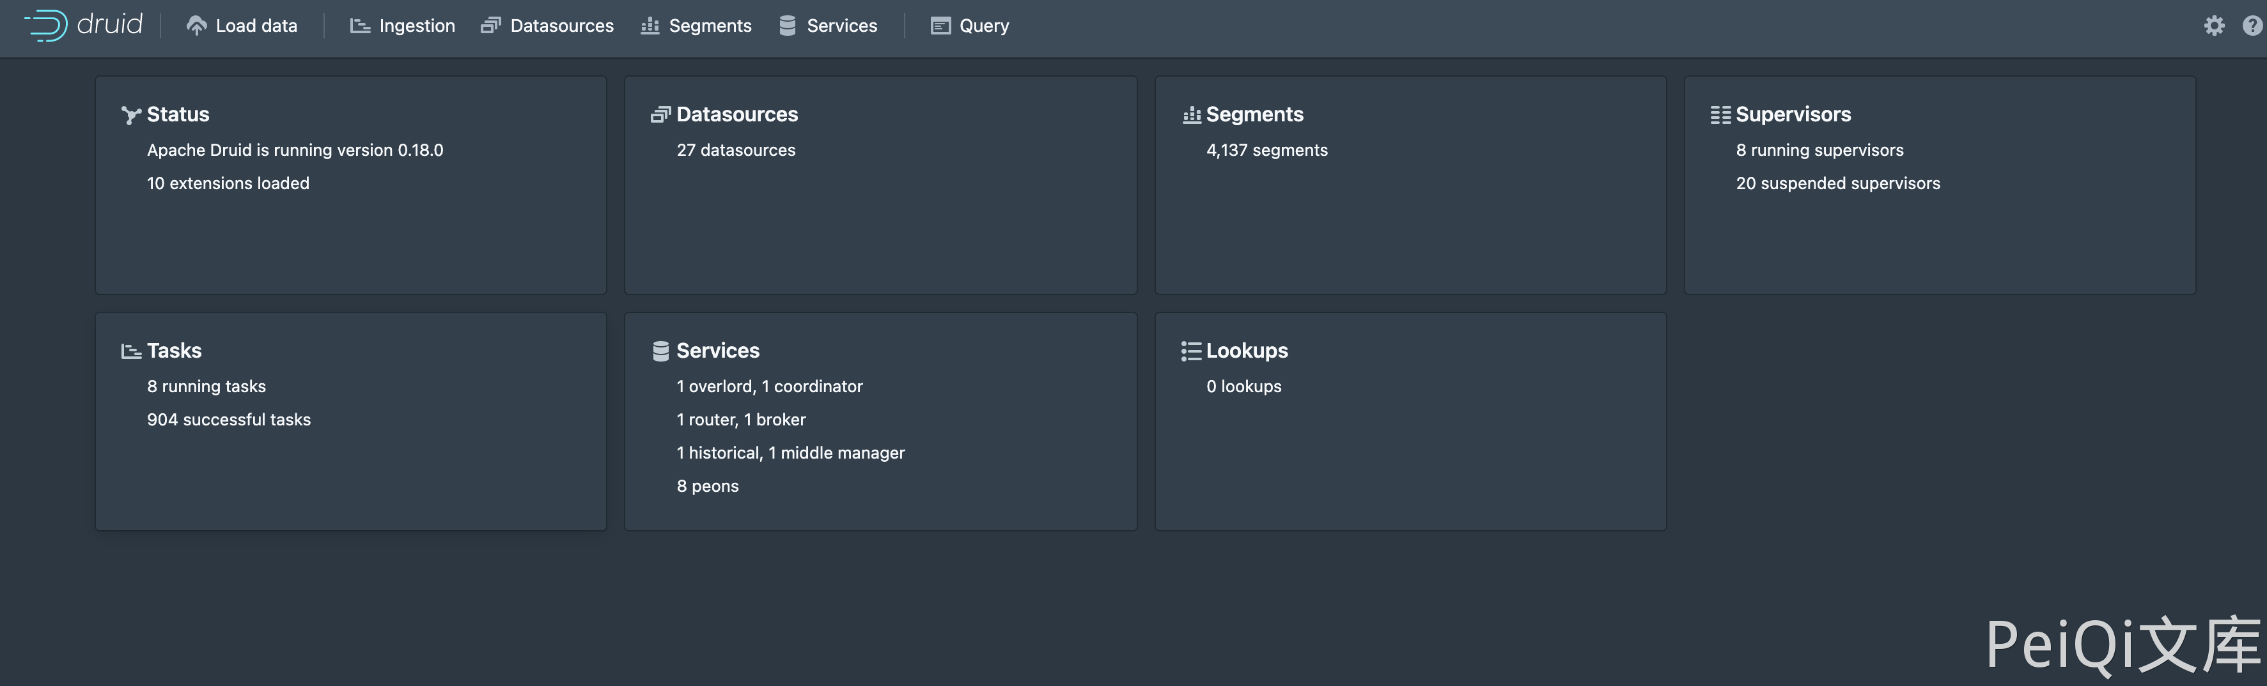Go to Datasources in navigation bar
This screenshot has width=2267, height=686.
point(547,26)
